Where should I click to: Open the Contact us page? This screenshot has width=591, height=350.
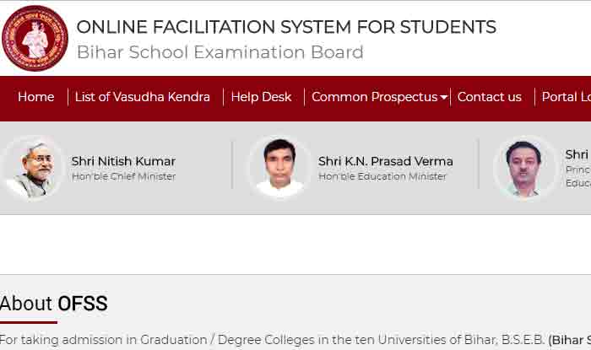(x=489, y=97)
